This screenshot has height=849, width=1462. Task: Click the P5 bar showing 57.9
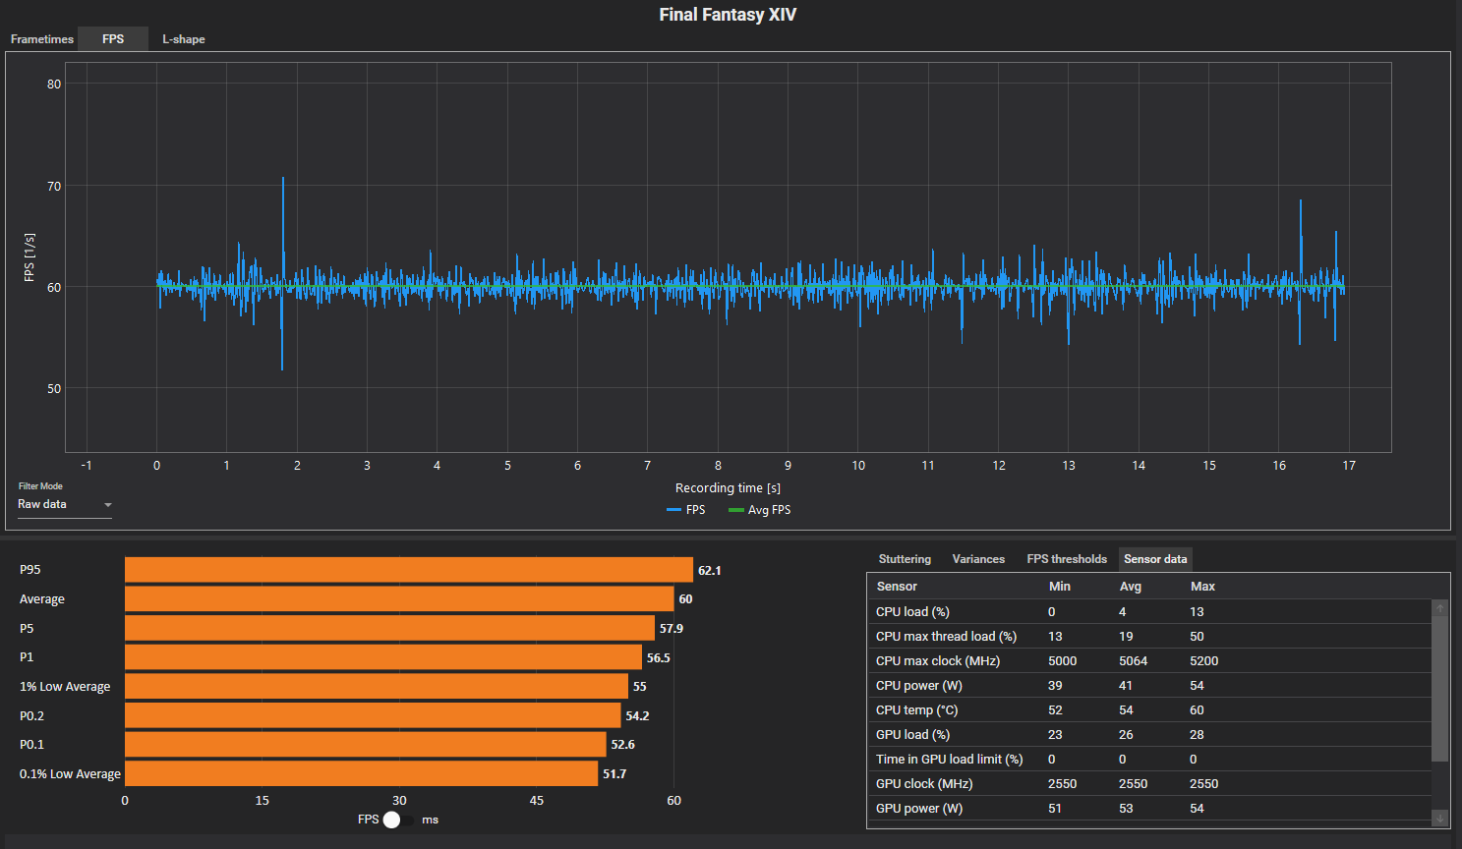tap(389, 628)
